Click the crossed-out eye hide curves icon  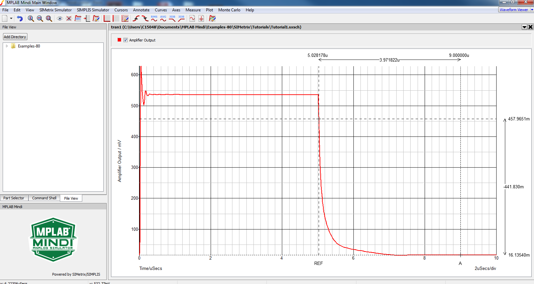pos(69,19)
